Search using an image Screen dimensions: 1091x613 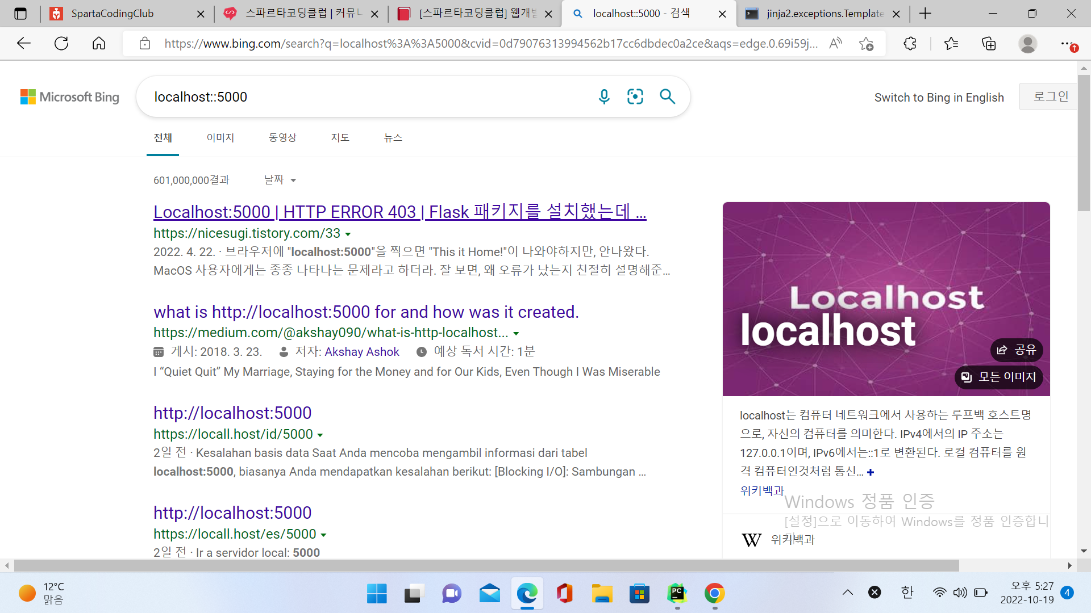pyautogui.click(x=635, y=96)
